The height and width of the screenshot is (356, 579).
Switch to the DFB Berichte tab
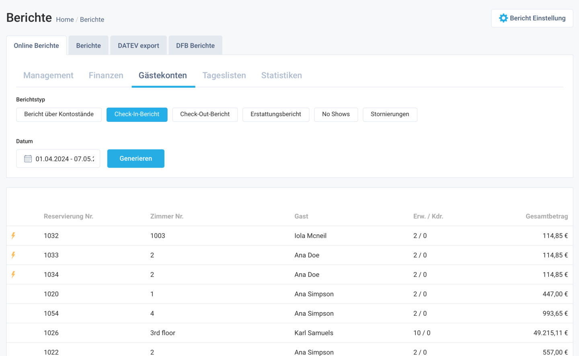[x=195, y=45]
